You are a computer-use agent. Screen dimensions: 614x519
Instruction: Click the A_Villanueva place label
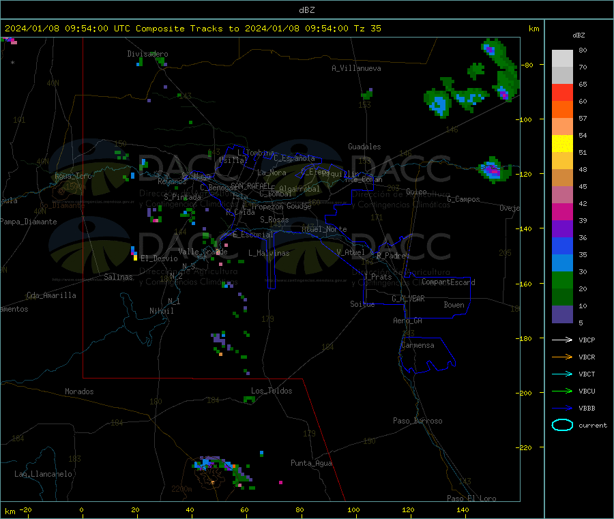[356, 68]
